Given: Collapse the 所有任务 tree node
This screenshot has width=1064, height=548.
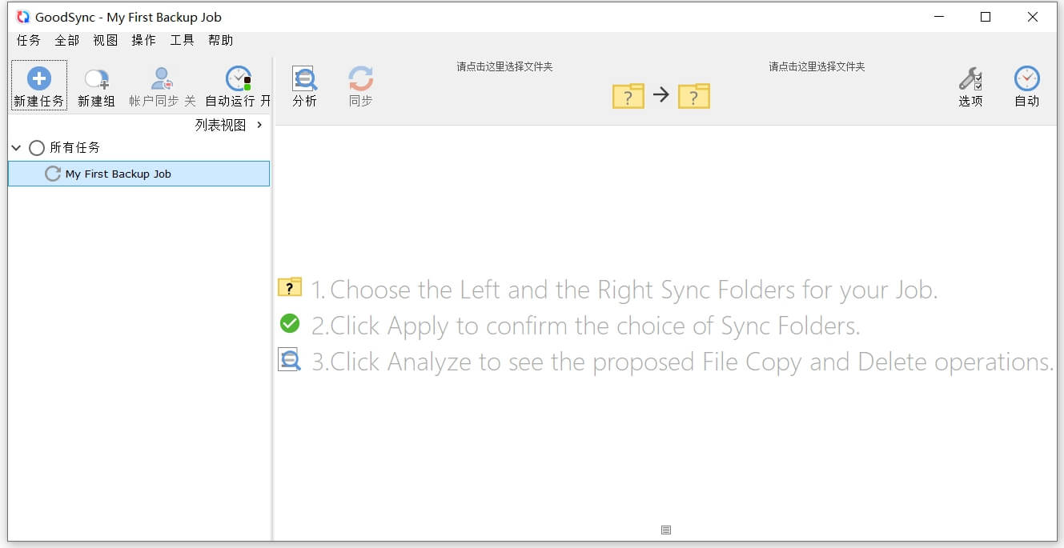Looking at the screenshot, I should [x=16, y=148].
